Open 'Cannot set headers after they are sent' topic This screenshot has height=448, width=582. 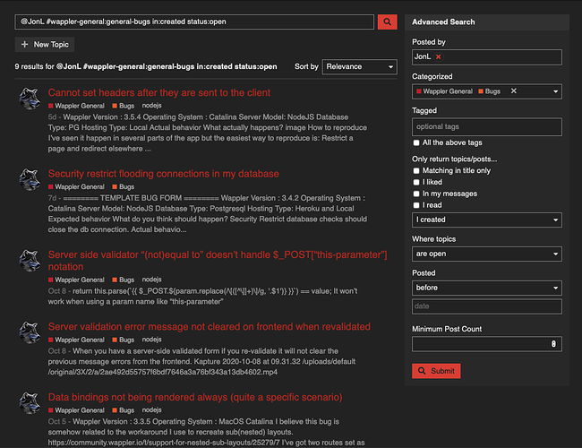pyautogui.click(x=159, y=92)
